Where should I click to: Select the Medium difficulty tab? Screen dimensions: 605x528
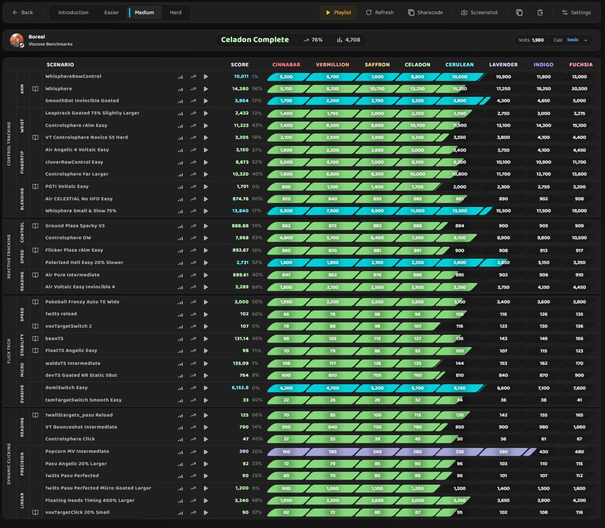point(144,13)
